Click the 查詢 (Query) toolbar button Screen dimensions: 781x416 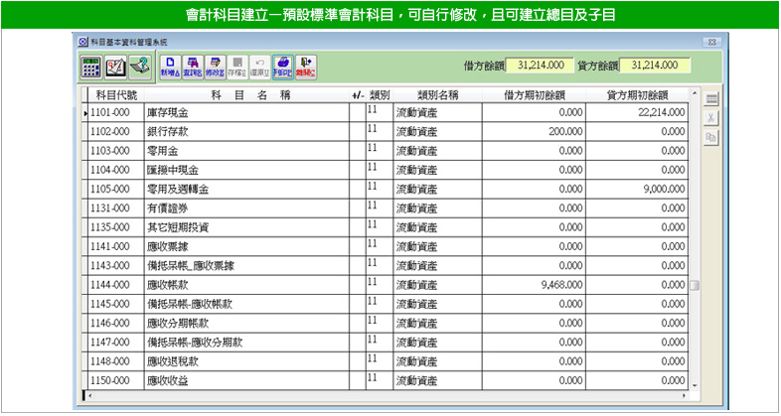coord(193,67)
